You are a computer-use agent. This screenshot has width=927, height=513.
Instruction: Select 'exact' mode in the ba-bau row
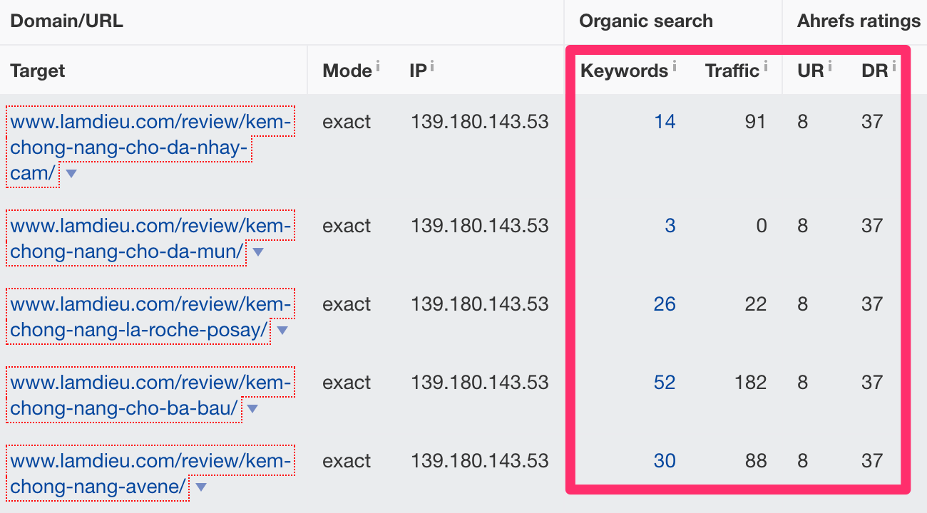347,383
